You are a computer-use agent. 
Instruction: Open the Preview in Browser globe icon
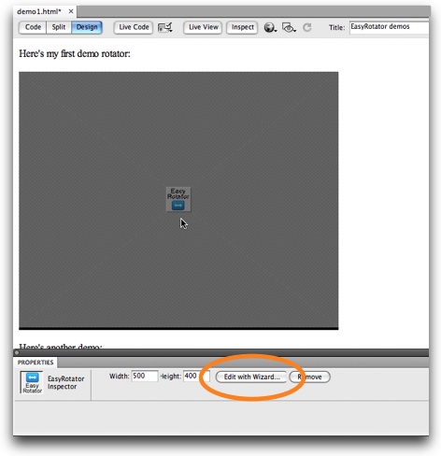click(269, 27)
